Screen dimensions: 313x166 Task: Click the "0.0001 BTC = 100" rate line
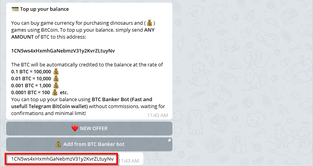31,93
